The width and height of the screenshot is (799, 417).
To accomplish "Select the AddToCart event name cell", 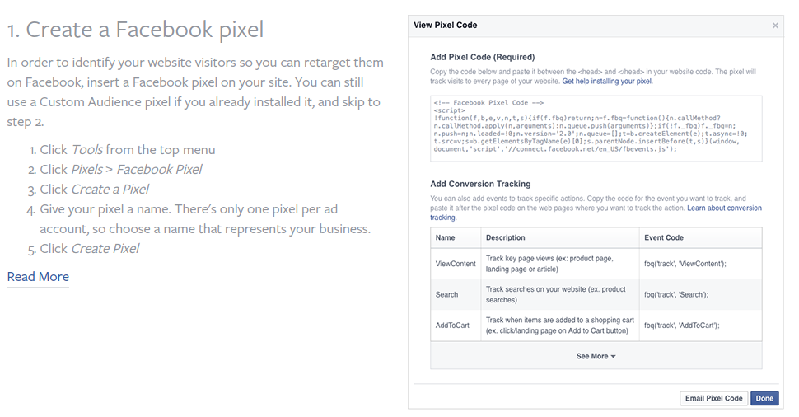I will pos(452,326).
